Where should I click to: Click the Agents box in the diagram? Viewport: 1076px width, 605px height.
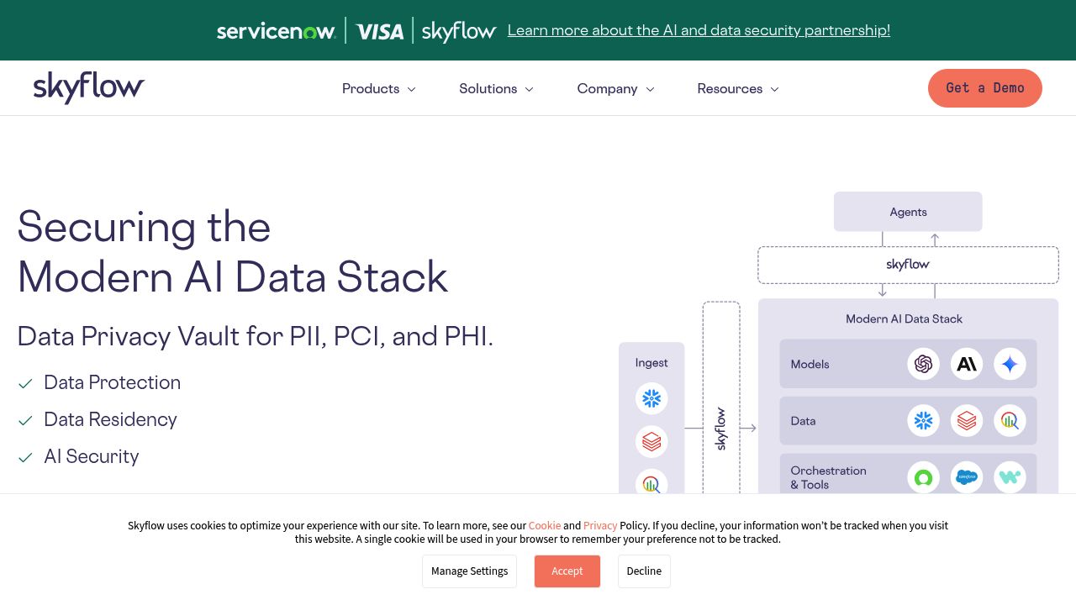[x=908, y=212]
